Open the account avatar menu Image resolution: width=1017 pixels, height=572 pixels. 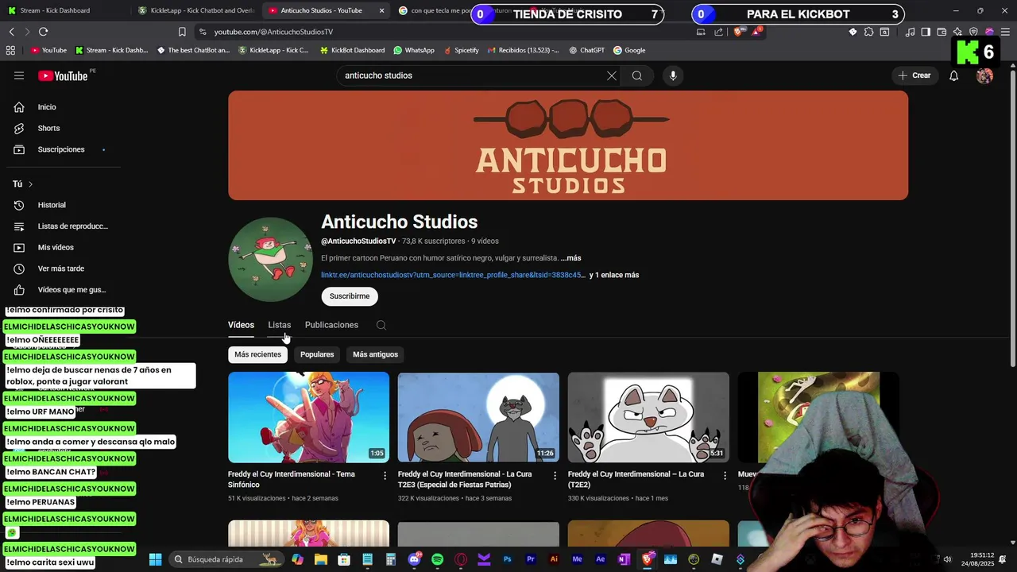tap(984, 75)
